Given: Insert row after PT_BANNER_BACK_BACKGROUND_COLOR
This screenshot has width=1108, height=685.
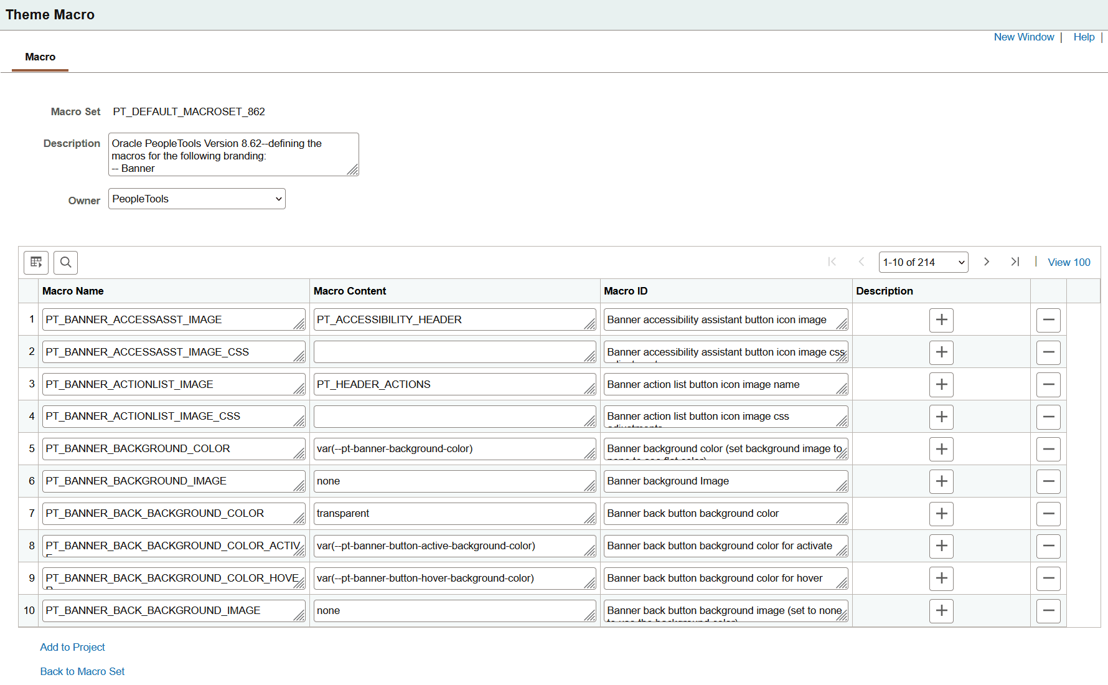Looking at the screenshot, I should 941,514.
